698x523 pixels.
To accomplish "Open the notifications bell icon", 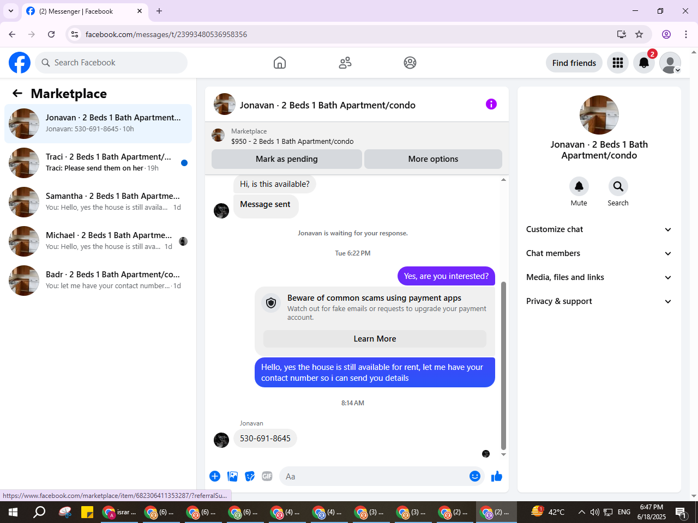I will 644,63.
